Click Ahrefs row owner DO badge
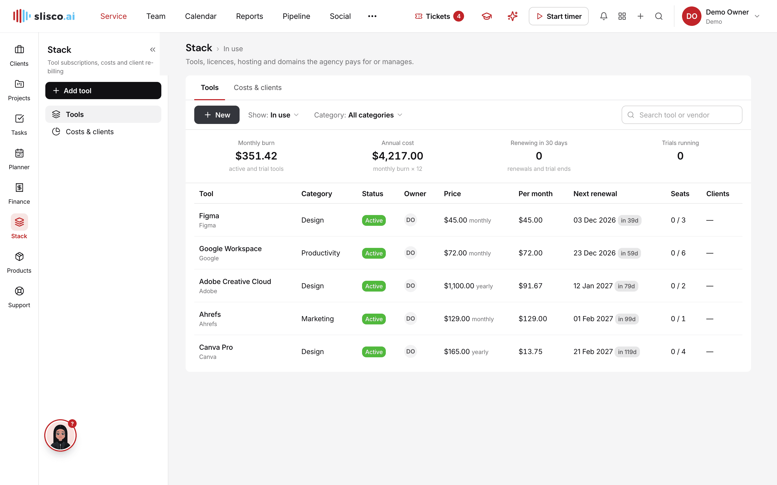Image resolution: width=777 pixels, height=485 pixels. 410,318
